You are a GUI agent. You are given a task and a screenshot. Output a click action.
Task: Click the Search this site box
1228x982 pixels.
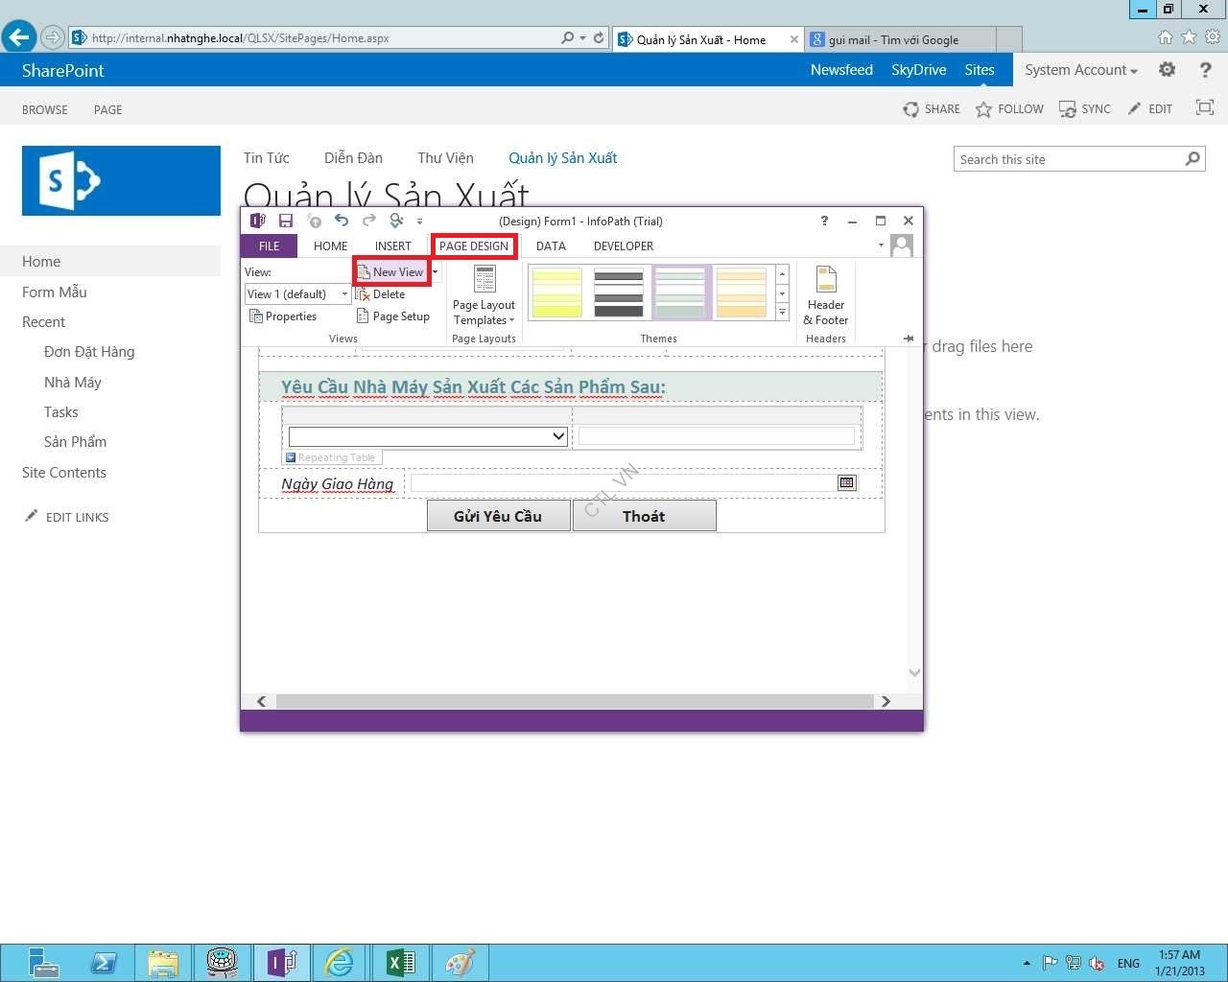[1067, 159]
